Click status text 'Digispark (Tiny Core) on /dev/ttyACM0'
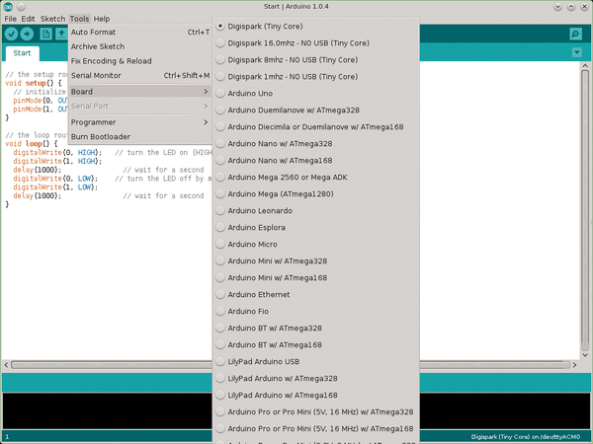 pyautogui.click(x=526, y=437)
